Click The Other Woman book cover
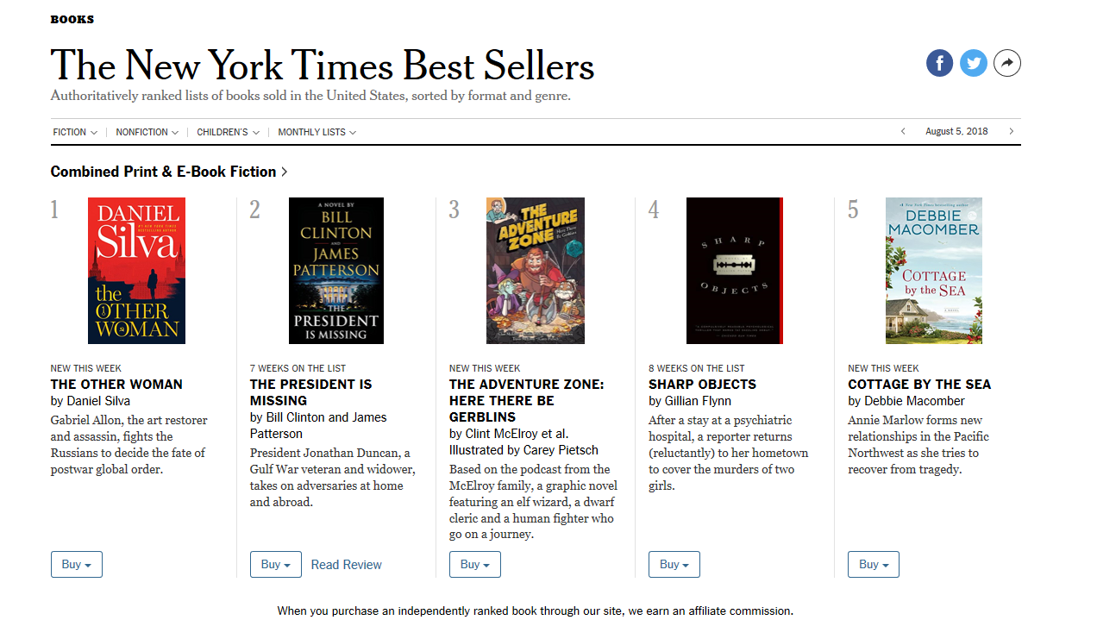This screenshot has height=620, width=1097. pyautogui.click(x=136, y=271)
